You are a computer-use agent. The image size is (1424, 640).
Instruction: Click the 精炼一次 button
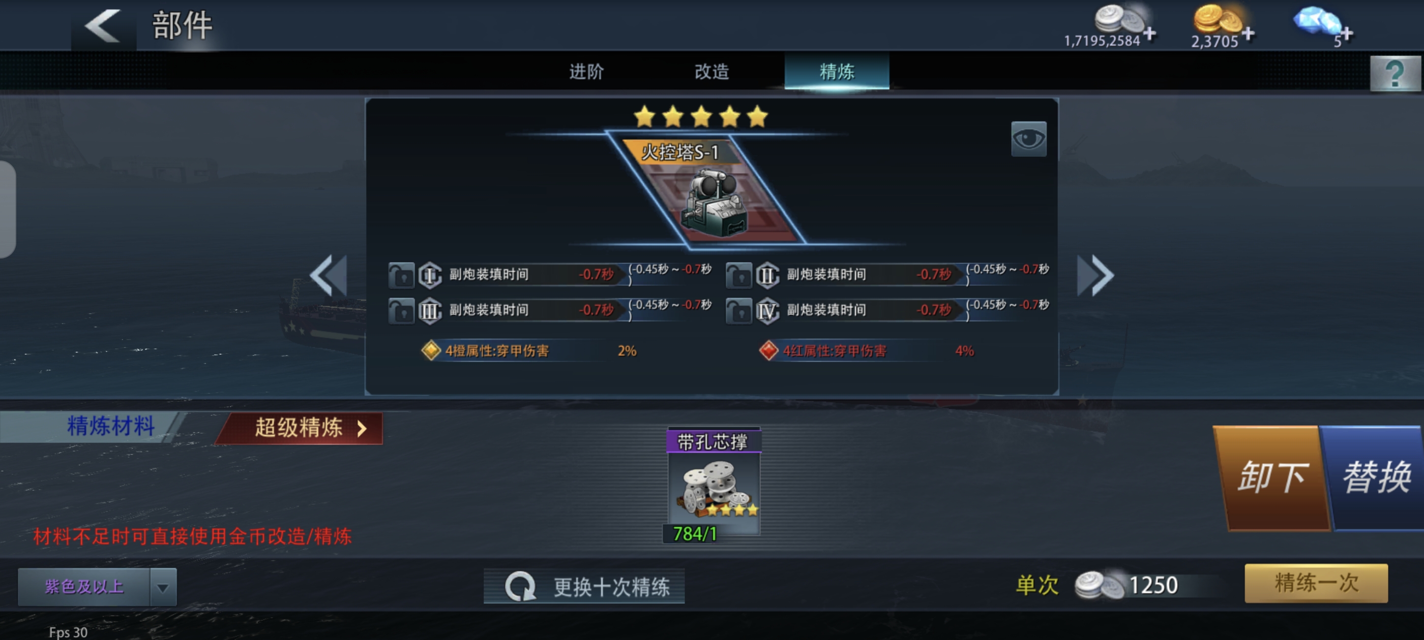1316,583
